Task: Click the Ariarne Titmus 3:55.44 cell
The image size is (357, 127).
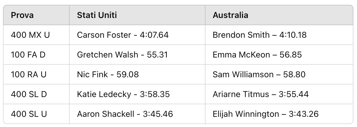Action: (x=261, y=94)
